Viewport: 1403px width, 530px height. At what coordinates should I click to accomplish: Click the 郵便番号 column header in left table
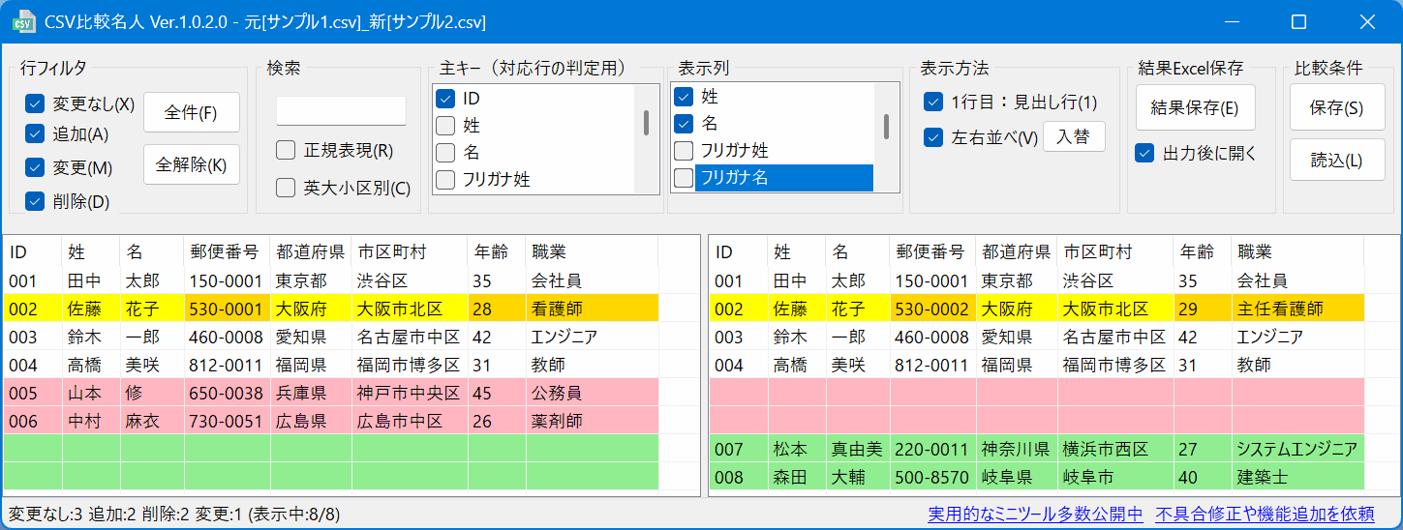(x=227, y=251)
